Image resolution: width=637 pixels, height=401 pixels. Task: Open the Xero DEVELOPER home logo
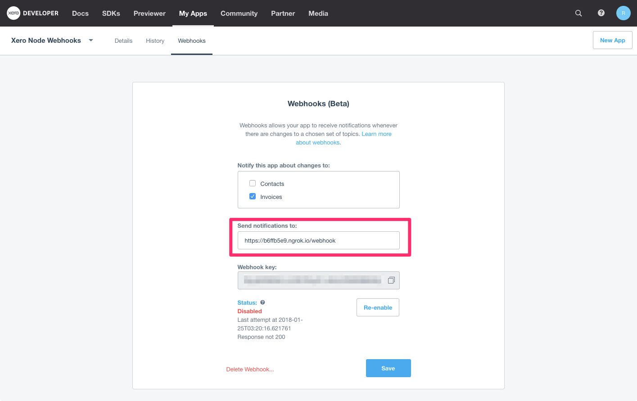point(32,13)
